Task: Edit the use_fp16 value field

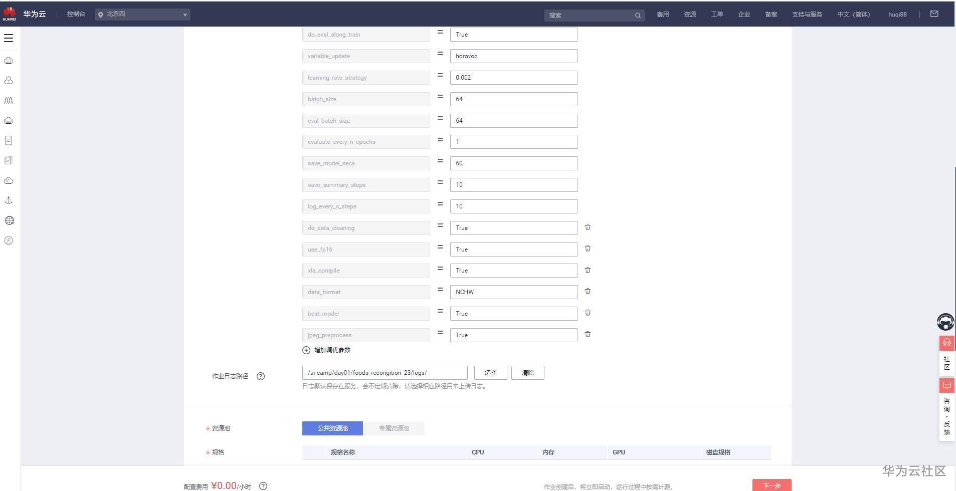Action: [514, 250]
